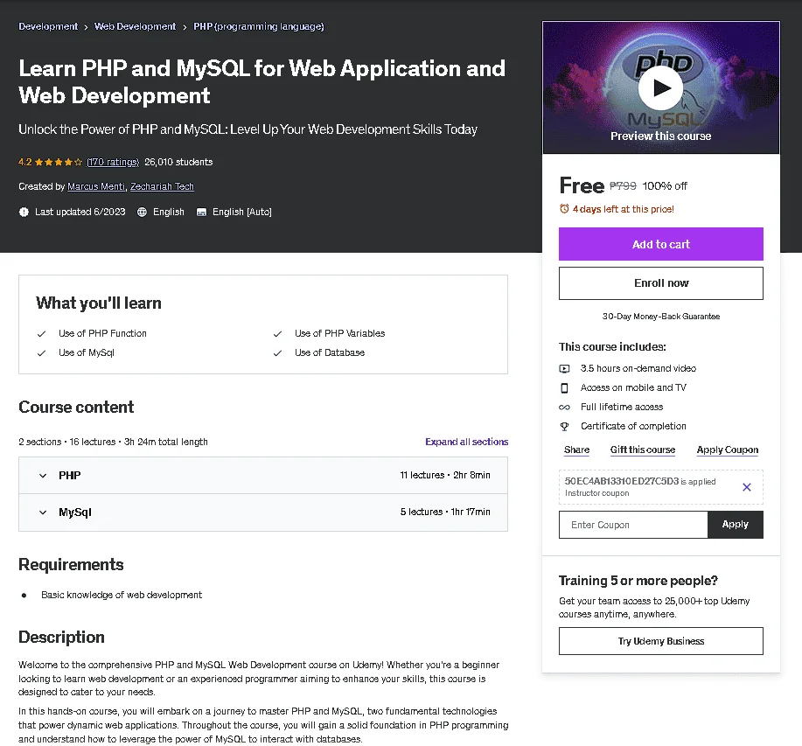This screenshot has height=746, width=802.
Task: Click the Free price label
Action: (582, 185)
